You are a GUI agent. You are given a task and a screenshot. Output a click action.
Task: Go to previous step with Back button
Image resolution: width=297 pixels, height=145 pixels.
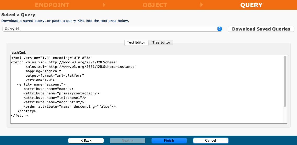pos(86,141)
